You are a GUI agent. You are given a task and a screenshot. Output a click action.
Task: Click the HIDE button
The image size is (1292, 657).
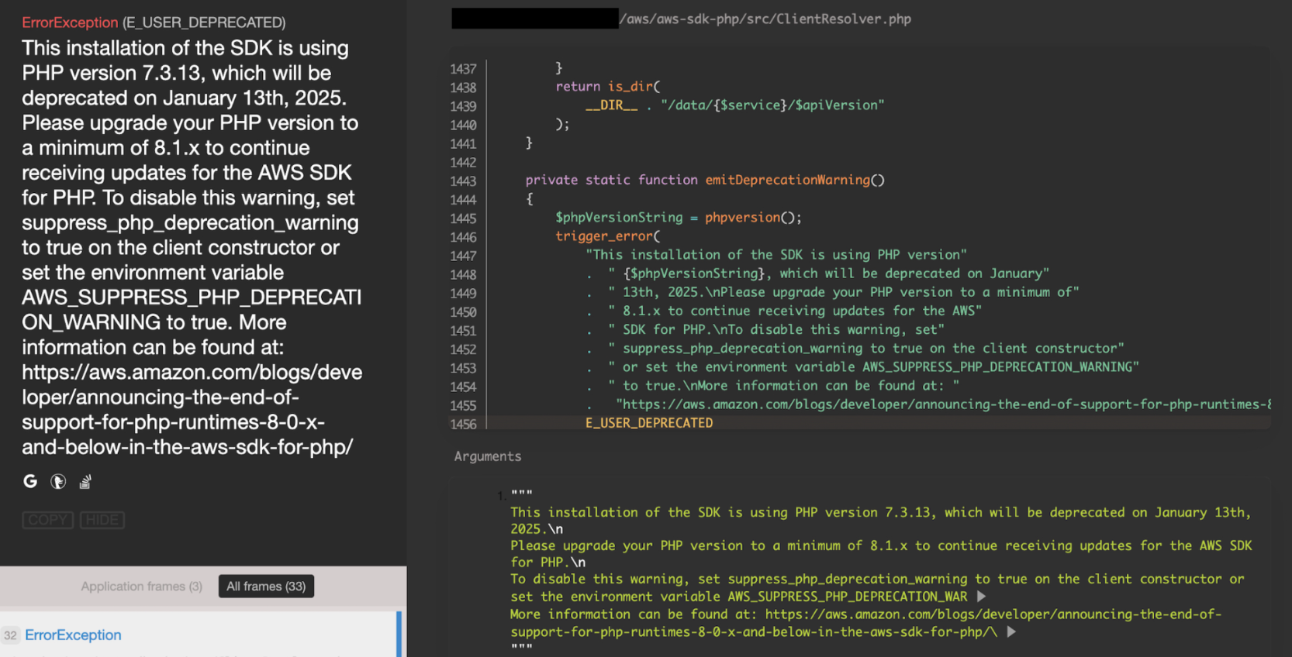pyautogui.click(x=102, y=520)
